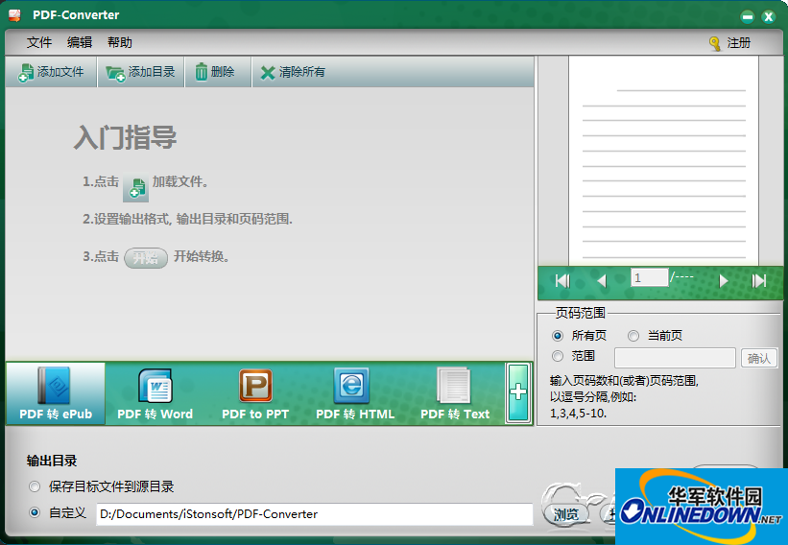Select the 所有页 radio button
This screenshot has height=545, width=788.
click(558, 336)
